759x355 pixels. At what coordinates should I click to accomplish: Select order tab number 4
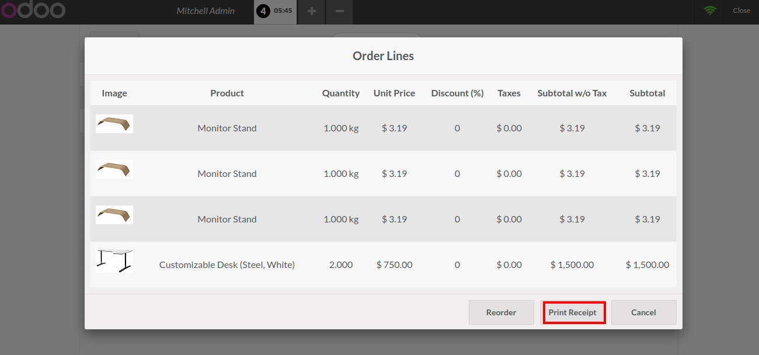click(x=275, y=11)
